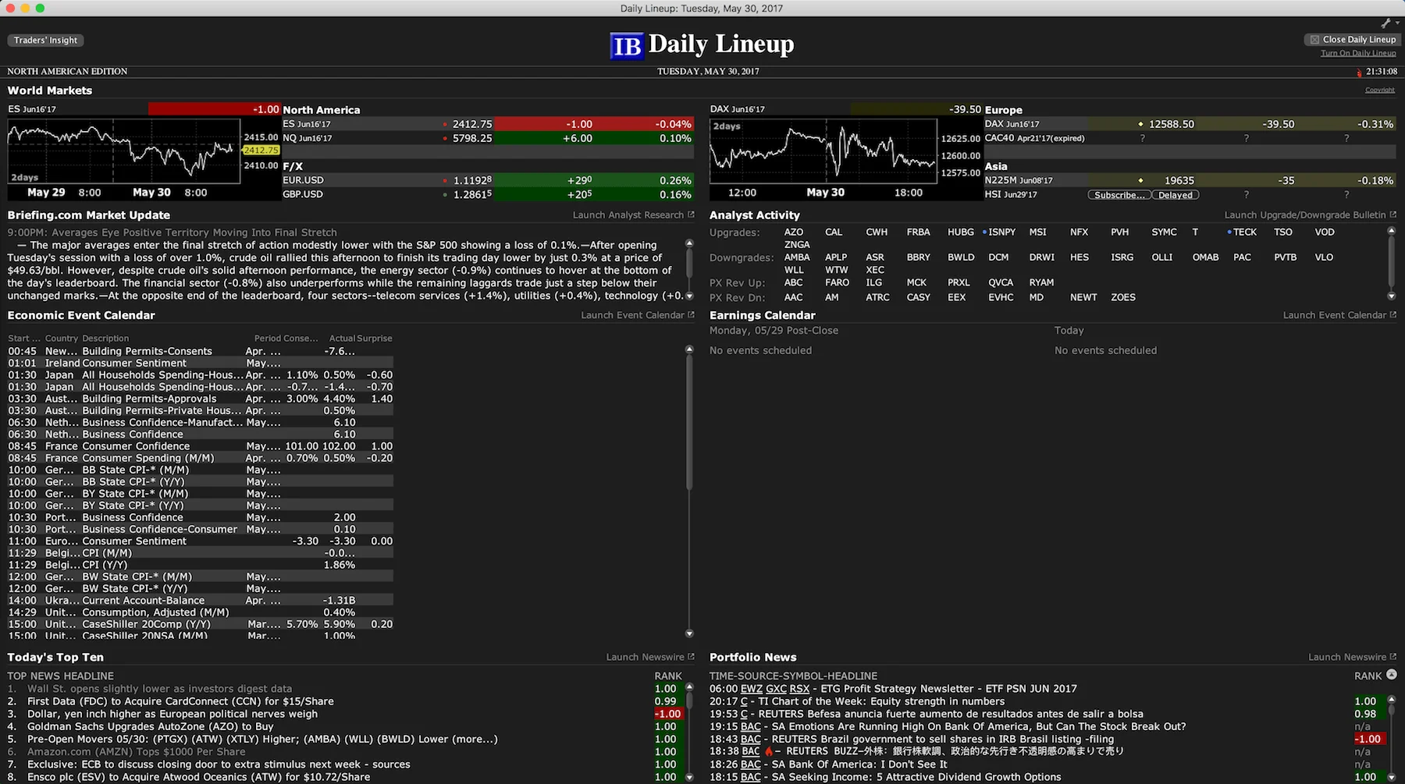This screenshot has height=784, width=1405.
Task: Click the yellow diamond on DAX row
Action: (x=1140, y=124)
